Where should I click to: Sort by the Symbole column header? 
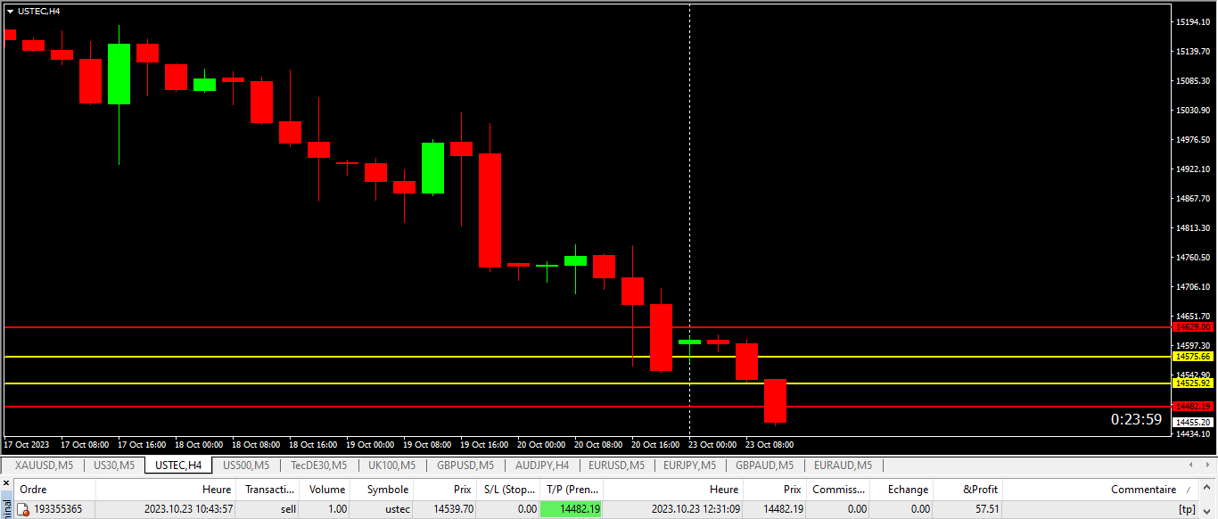(x=382, y=490)
